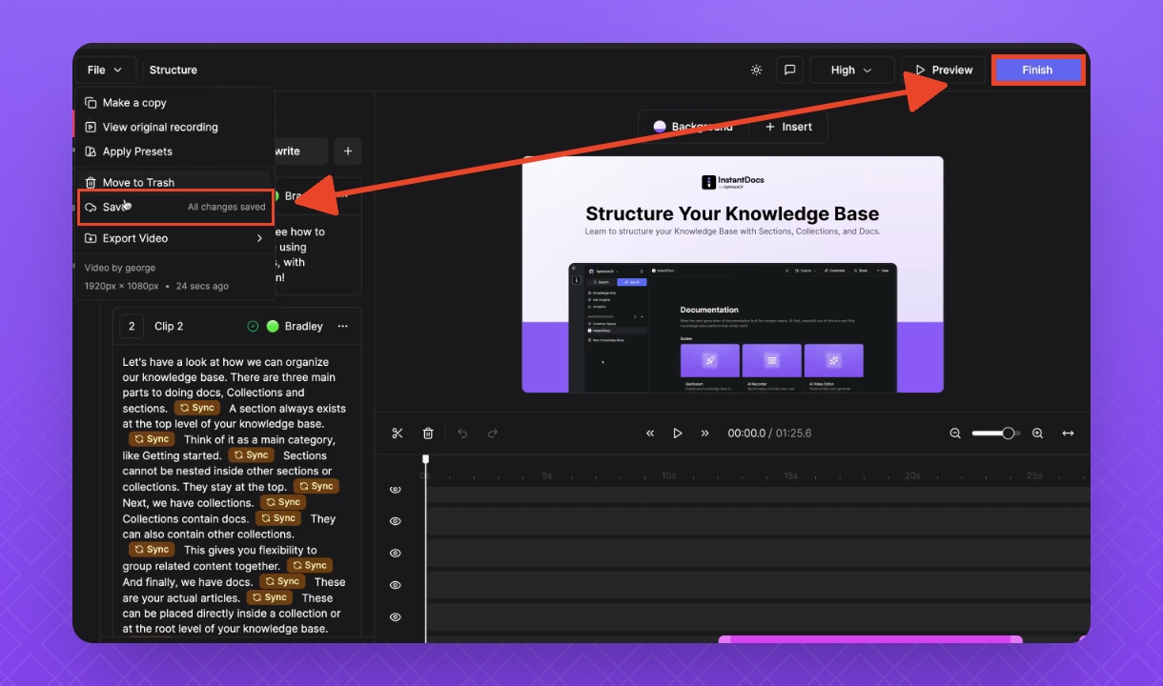Click Sync tag before 'Think of it'
This screenshot has height=686, width=1163.
coord(153,439)
